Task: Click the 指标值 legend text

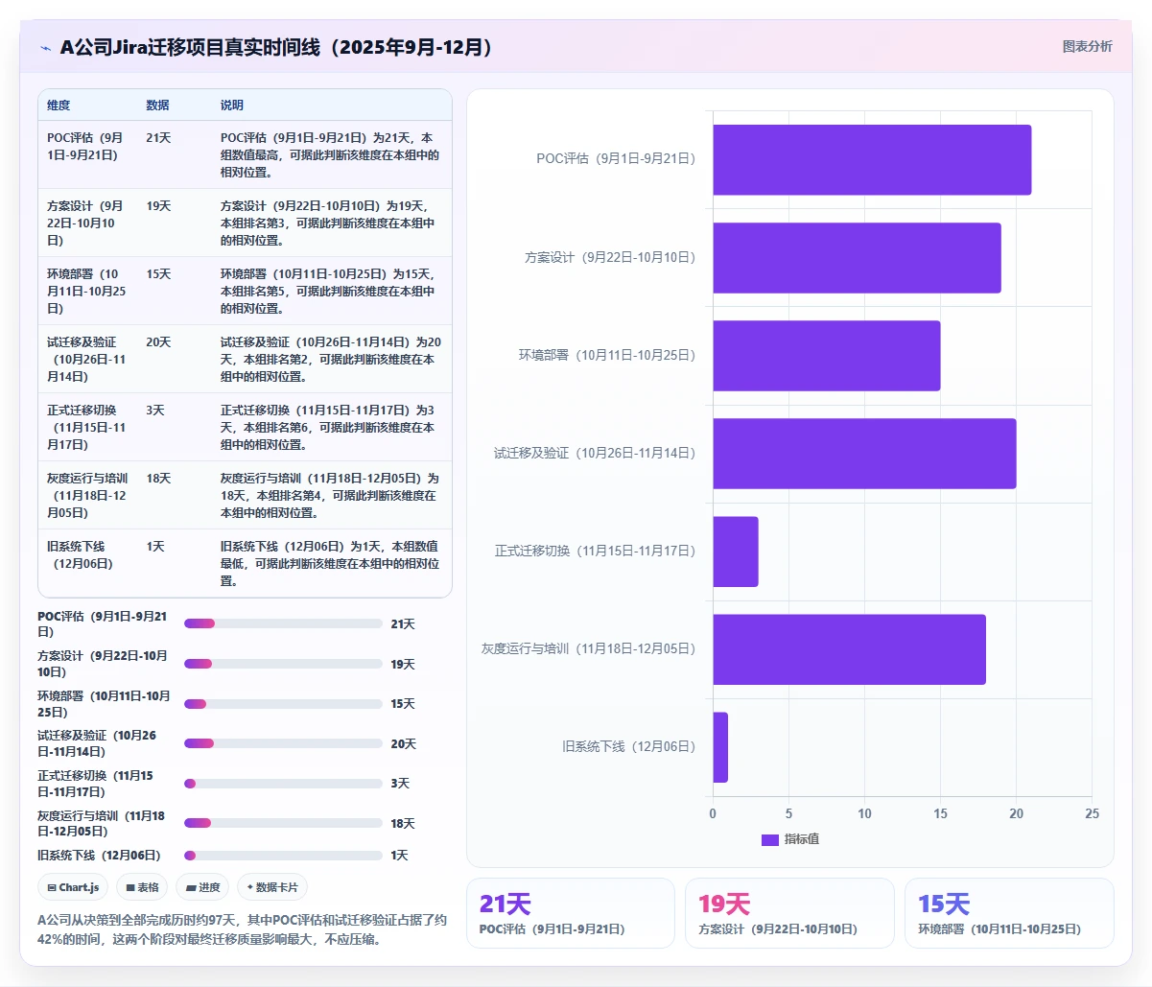Action: pyautogui.click(x=802, y=839)
